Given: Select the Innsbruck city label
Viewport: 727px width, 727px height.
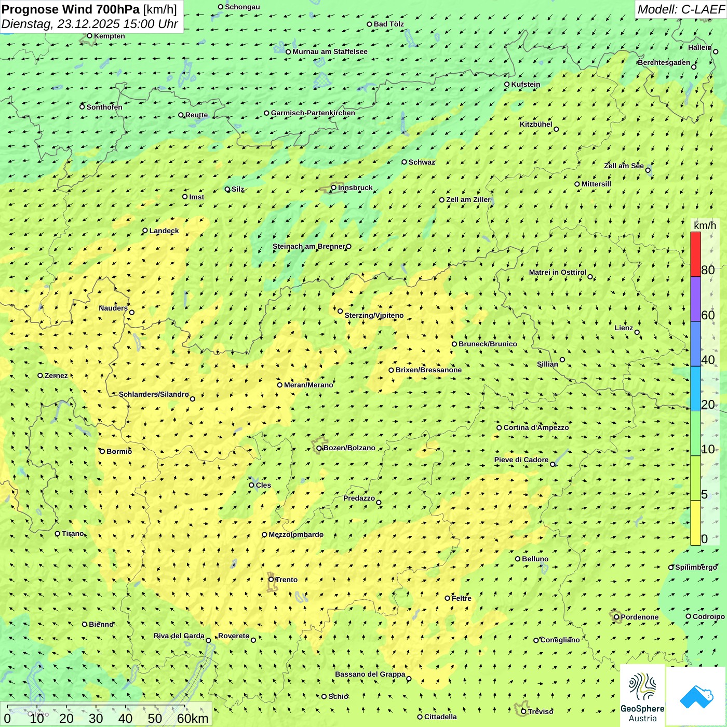Looking at the screenshot, I should [x=355, y=187].
